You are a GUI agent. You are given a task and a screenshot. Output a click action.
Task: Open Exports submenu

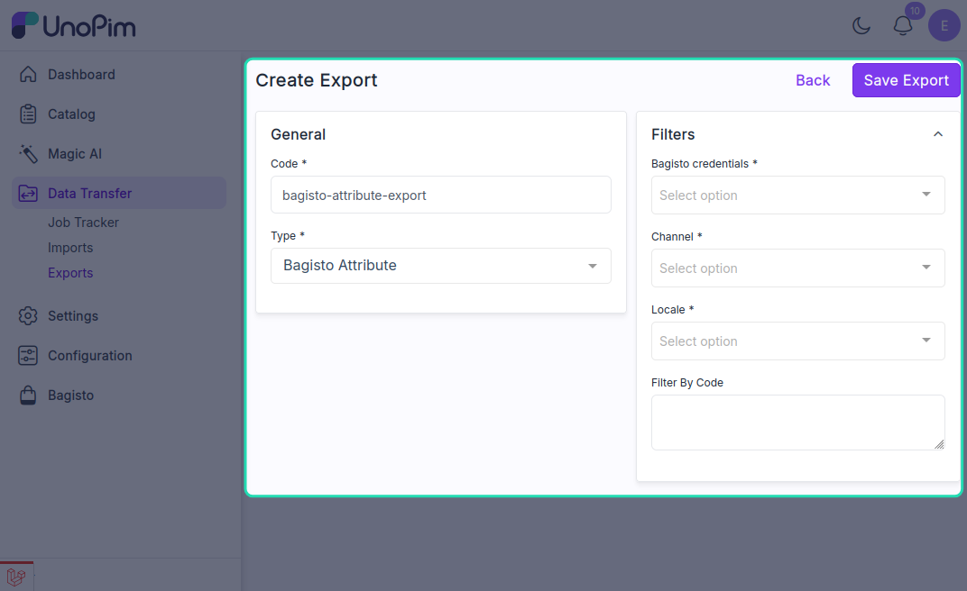click(x=70, y=273)
